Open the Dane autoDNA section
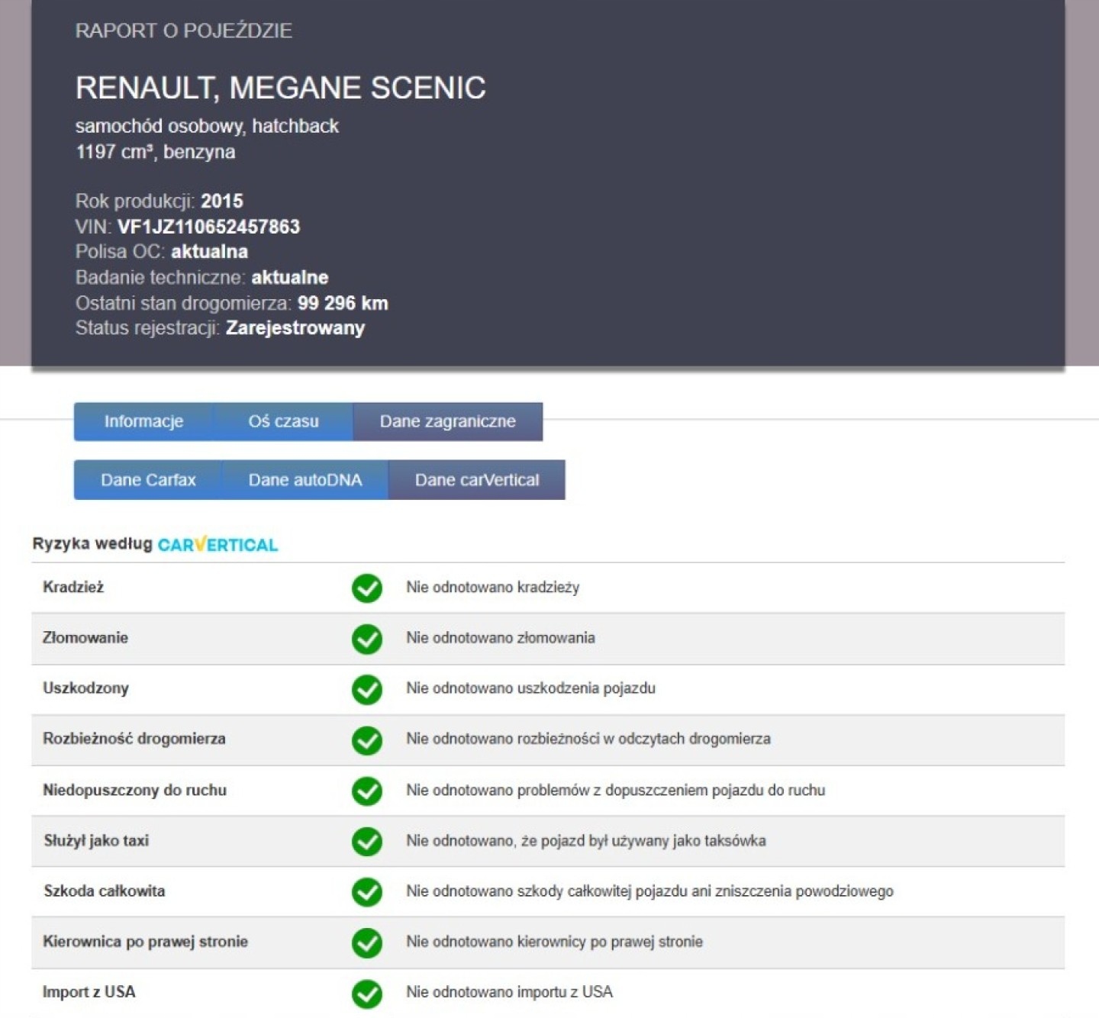 pos(305,480)
